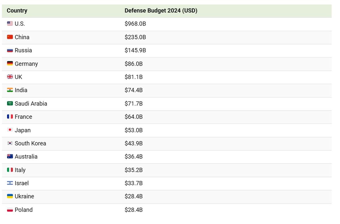Click the UK flag icon

click(10, 77)
